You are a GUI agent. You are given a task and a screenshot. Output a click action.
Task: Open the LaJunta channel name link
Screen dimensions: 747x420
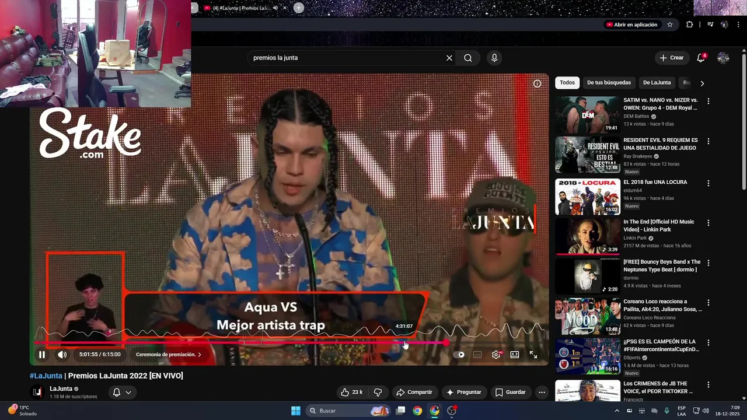click(61, 388)
